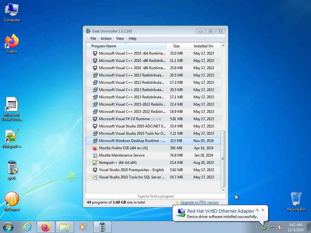Launch Internet Explorer from the taskbar
The image size is (311, 233).
pos(27,227)
